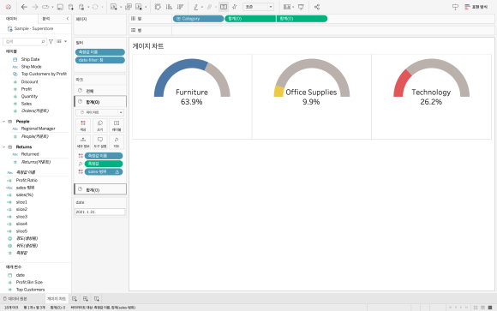Duplicate the sheet using the toolbar icon

[x=129, y=7]
